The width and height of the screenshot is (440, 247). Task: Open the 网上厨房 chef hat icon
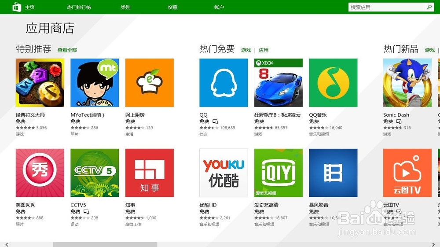[149, 83]
